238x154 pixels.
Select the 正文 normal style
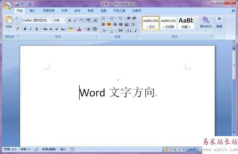(151, 23)
